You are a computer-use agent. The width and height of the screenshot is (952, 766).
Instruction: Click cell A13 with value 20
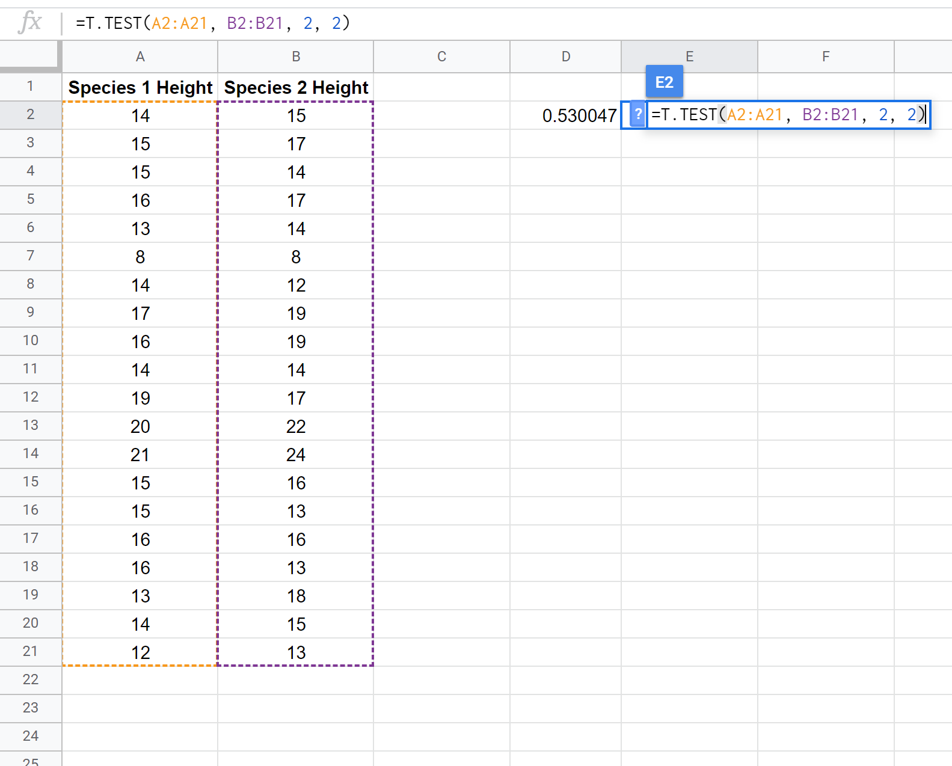(x=140, y=426)
